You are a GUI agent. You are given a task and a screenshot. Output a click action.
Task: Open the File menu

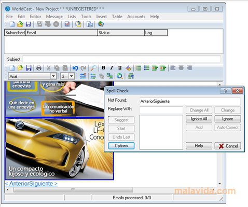pyautogui.click(x=9, y=17)
